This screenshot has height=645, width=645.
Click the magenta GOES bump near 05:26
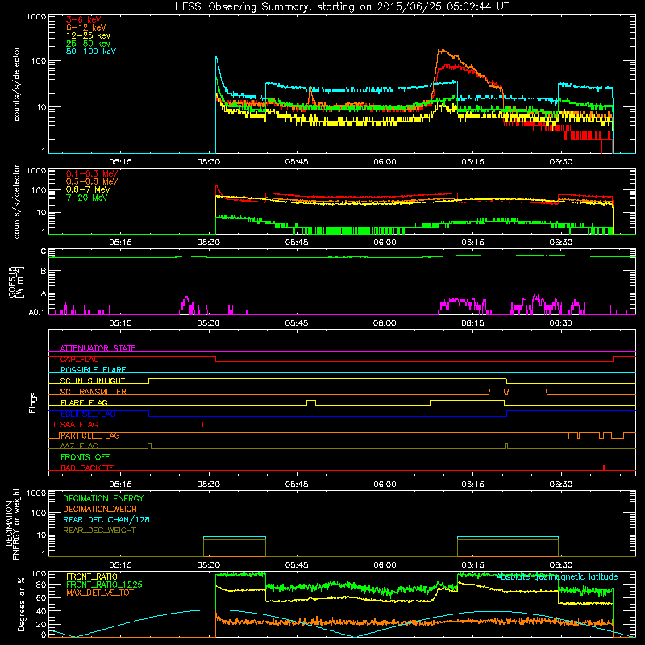tap(186, 304)
